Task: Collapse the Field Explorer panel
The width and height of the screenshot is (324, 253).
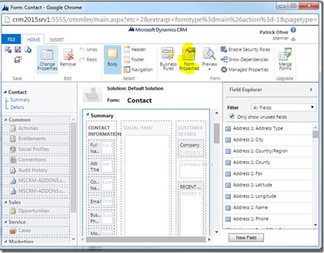Action: pos(311,89)
